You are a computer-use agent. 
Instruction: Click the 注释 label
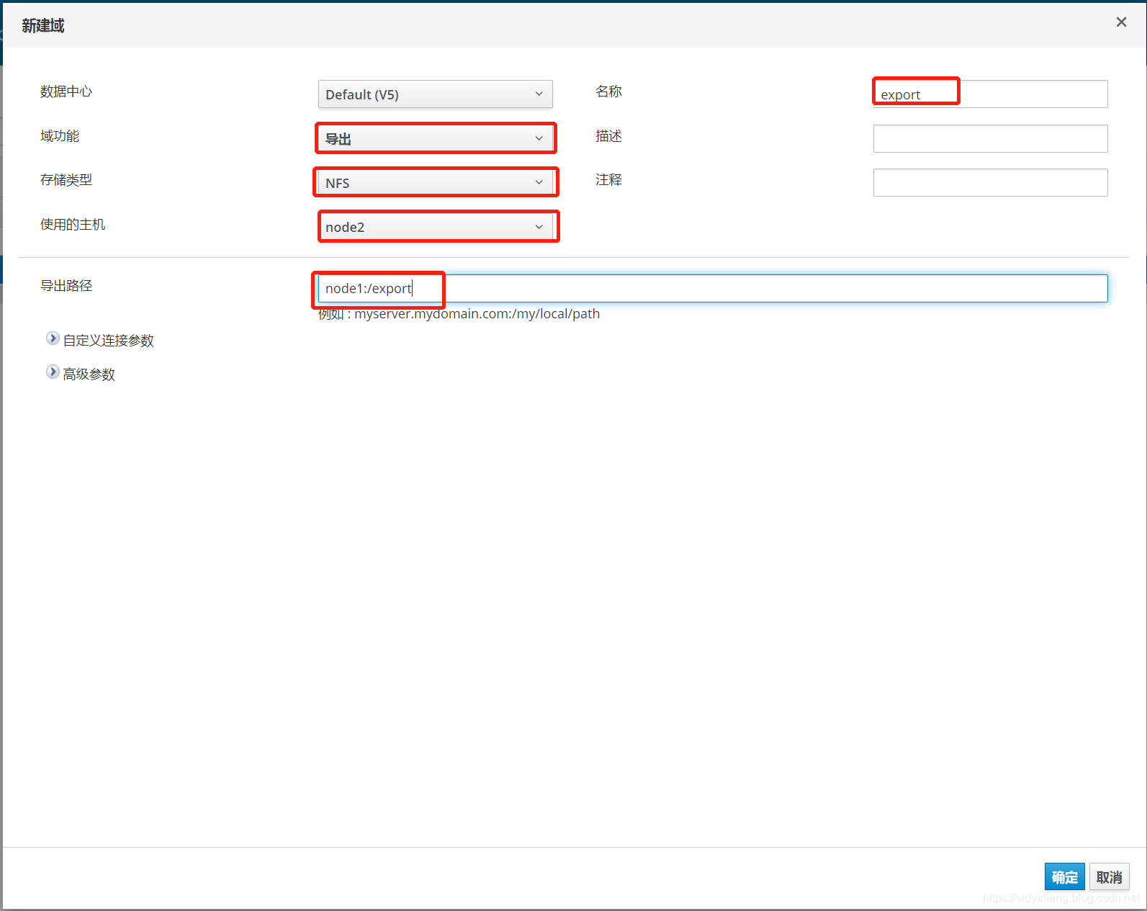(x=608, y=180)
